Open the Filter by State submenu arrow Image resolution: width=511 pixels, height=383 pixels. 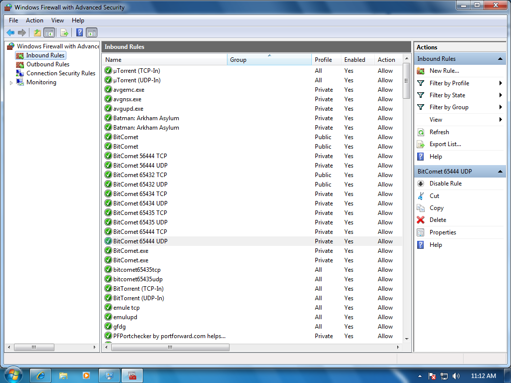pyautogui.click(x=501, y=95)
